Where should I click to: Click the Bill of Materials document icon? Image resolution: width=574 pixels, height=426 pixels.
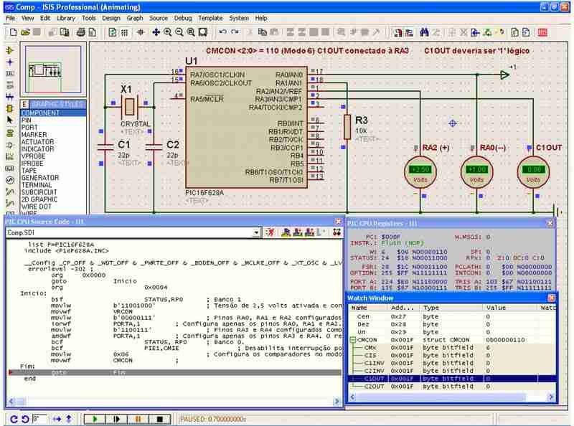click(x=514, y=32)
